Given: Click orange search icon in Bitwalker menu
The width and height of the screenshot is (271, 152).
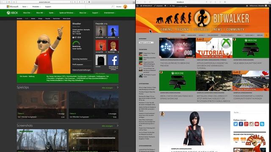Looking at the screenshot, I should (x=266, y=35).
